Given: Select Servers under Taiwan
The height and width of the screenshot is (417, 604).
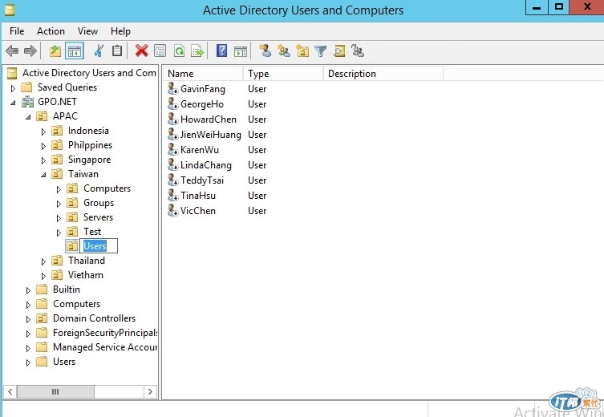Looking at the screenshot, I should tap(98, 217).
